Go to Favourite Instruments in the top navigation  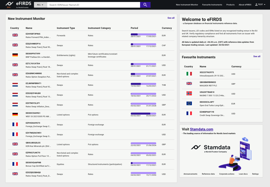click(x=212, y=5)
